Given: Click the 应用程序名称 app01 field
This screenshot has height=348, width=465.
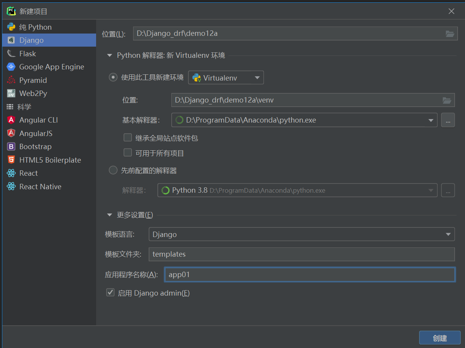Looking at the screenshot, I should pyautogui.click(x=310, y=274).
